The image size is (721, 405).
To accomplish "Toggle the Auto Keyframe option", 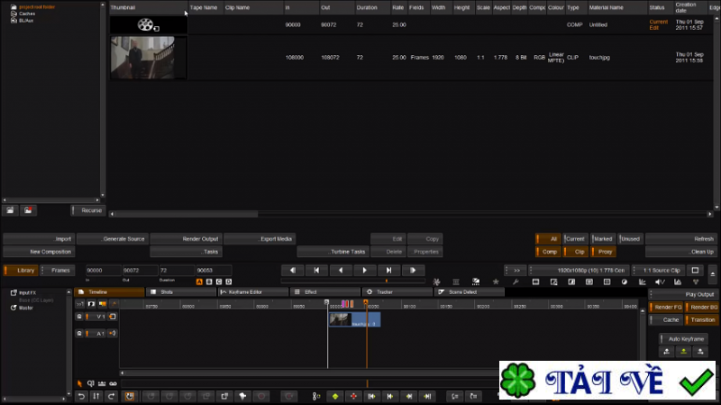I will pos(684,337).
